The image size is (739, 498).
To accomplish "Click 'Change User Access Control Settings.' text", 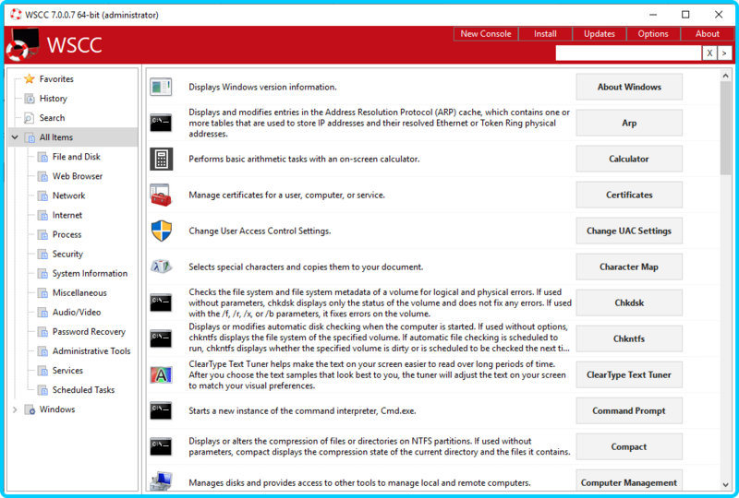I will [x=260, y=231].
